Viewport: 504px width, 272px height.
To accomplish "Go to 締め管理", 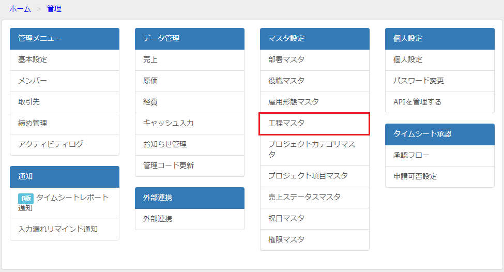I will (65, 124).
